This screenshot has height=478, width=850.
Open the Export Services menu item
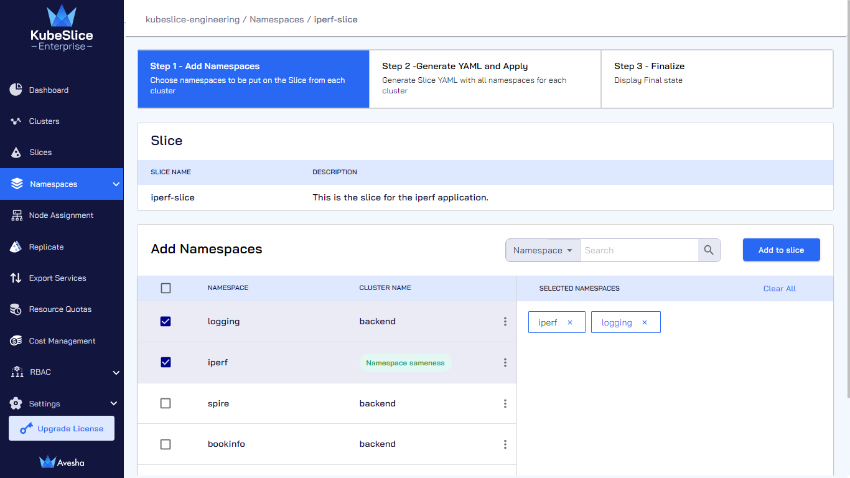(57, 278)
